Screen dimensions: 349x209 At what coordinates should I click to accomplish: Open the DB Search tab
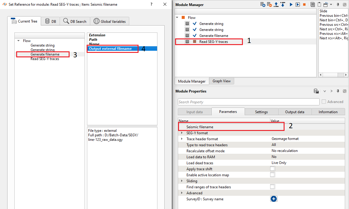(75, 21)
